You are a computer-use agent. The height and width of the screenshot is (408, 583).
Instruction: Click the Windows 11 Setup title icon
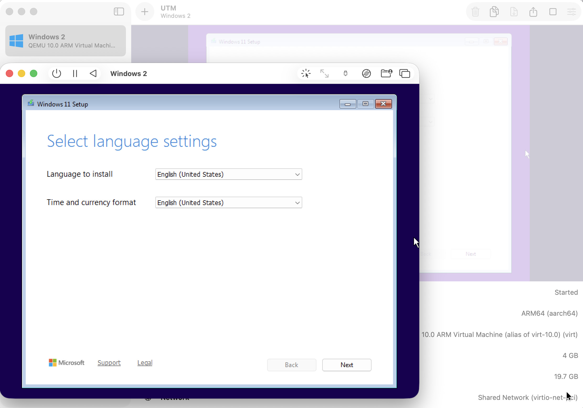tap(31, 103)
